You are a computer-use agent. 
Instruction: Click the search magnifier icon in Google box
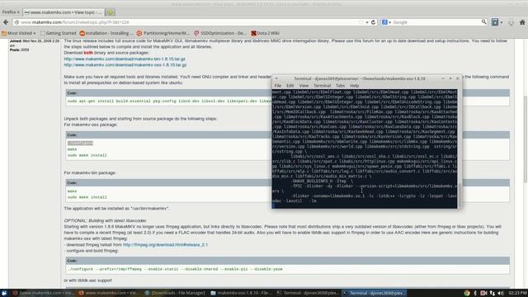click(484, 22)
